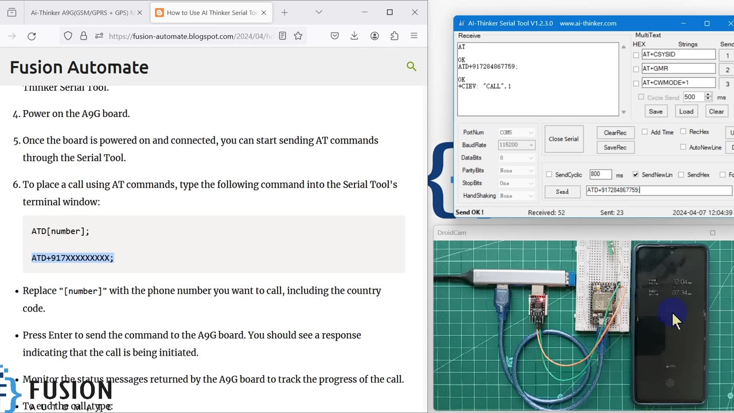Open the BaudRate 115200 dropdown

(517, 145)
